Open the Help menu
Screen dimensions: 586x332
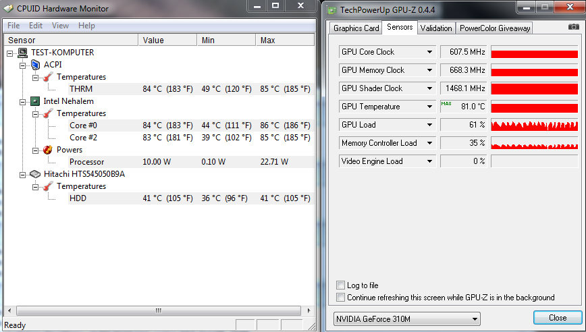[86, 26]
